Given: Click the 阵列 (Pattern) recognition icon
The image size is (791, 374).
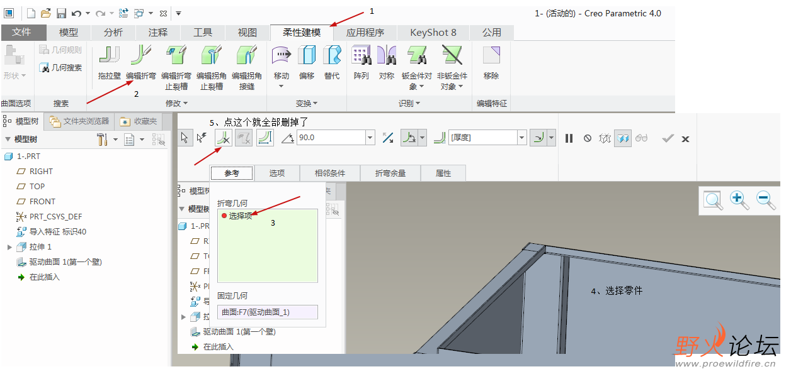Looking at the screenshot, I should point(361,56).
